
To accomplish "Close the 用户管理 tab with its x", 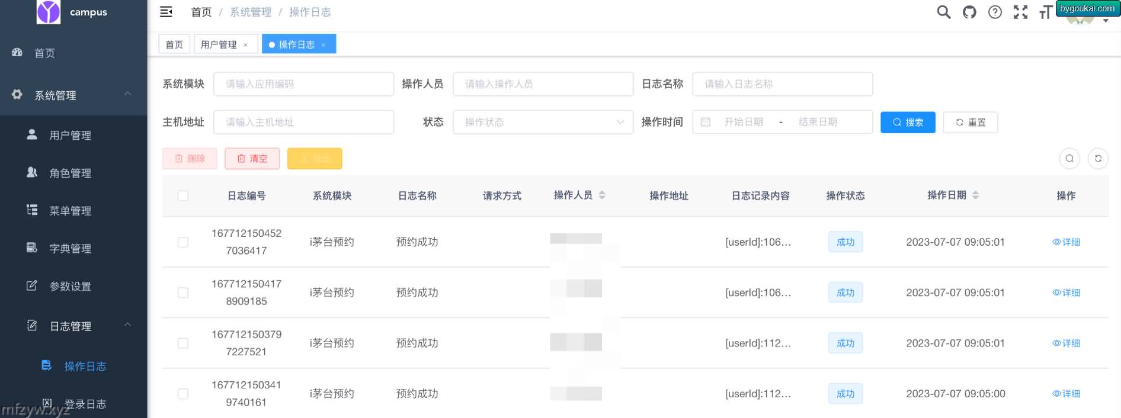I will 245,45.
